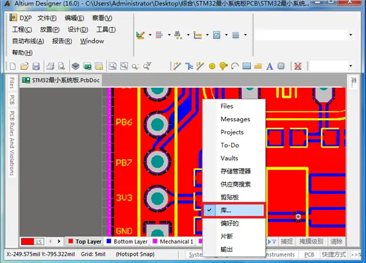Click the place arc tool icon
The height and width of the screenshot is (263, 366).
[x=235, y=67]
